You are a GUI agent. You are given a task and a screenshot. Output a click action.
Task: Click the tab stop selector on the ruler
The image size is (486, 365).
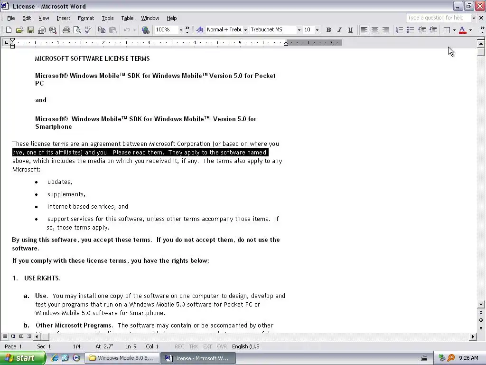[6, 42]
